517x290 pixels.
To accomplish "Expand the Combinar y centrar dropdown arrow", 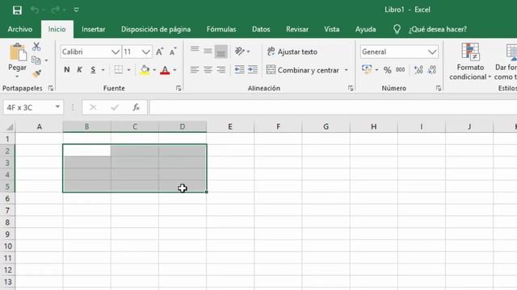I will (x=347, y=70).
